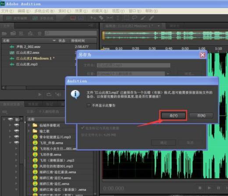Select the Razor cut tool

101,18
